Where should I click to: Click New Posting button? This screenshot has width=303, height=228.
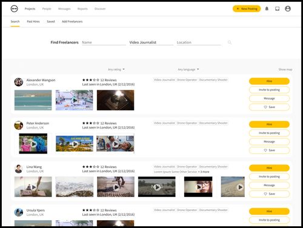pos(247,8)
